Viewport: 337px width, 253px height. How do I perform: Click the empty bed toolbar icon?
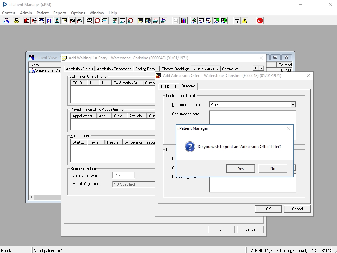pyautogui.click(x=156, y=21)
